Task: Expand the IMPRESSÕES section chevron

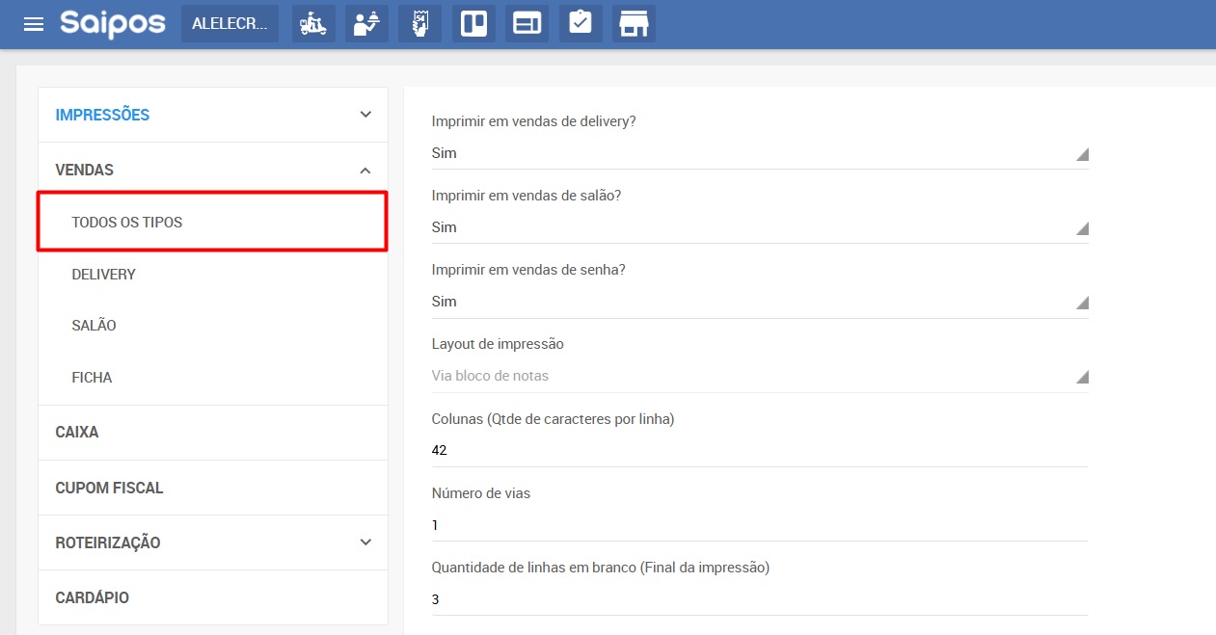Action: click(x=365, y=115)
